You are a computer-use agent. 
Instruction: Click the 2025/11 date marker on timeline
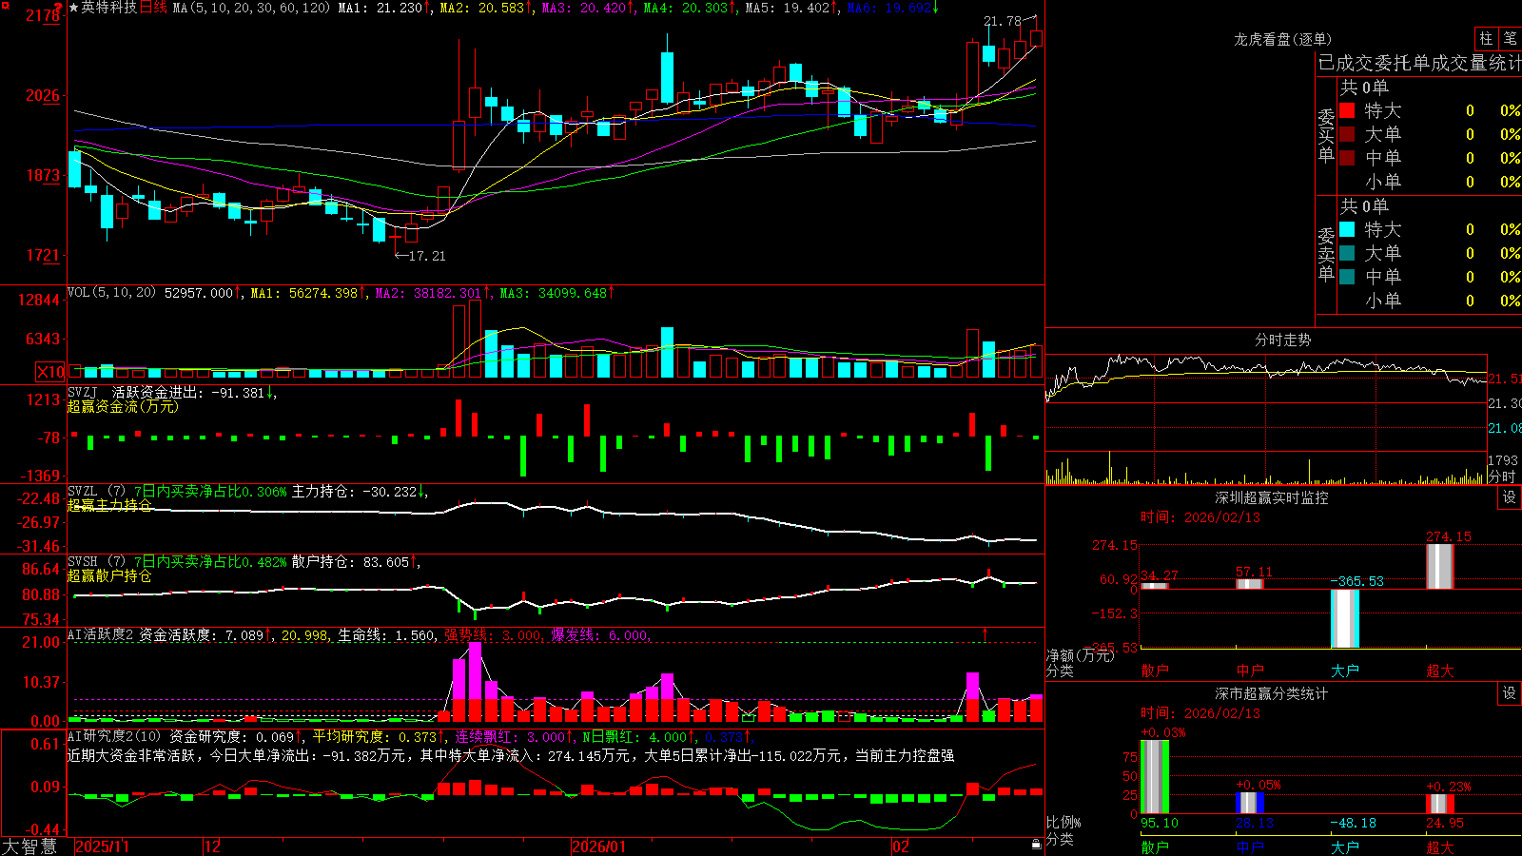point(102,846)
